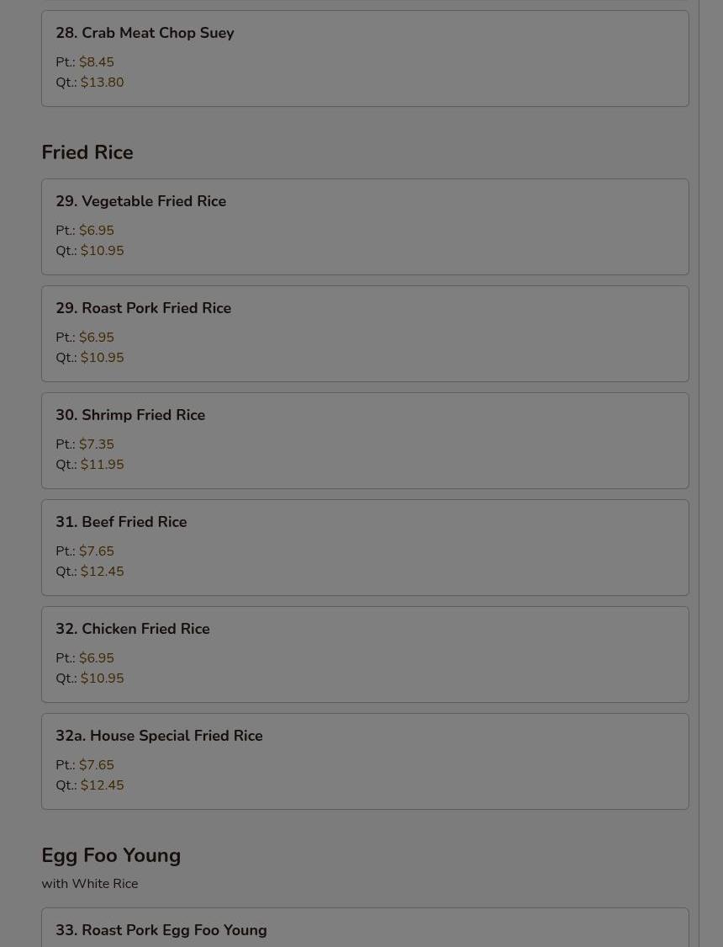This screenshot has height=947, width=723.
Task: Click House Special Fried Rice quart price
Action: pos(102,785)
